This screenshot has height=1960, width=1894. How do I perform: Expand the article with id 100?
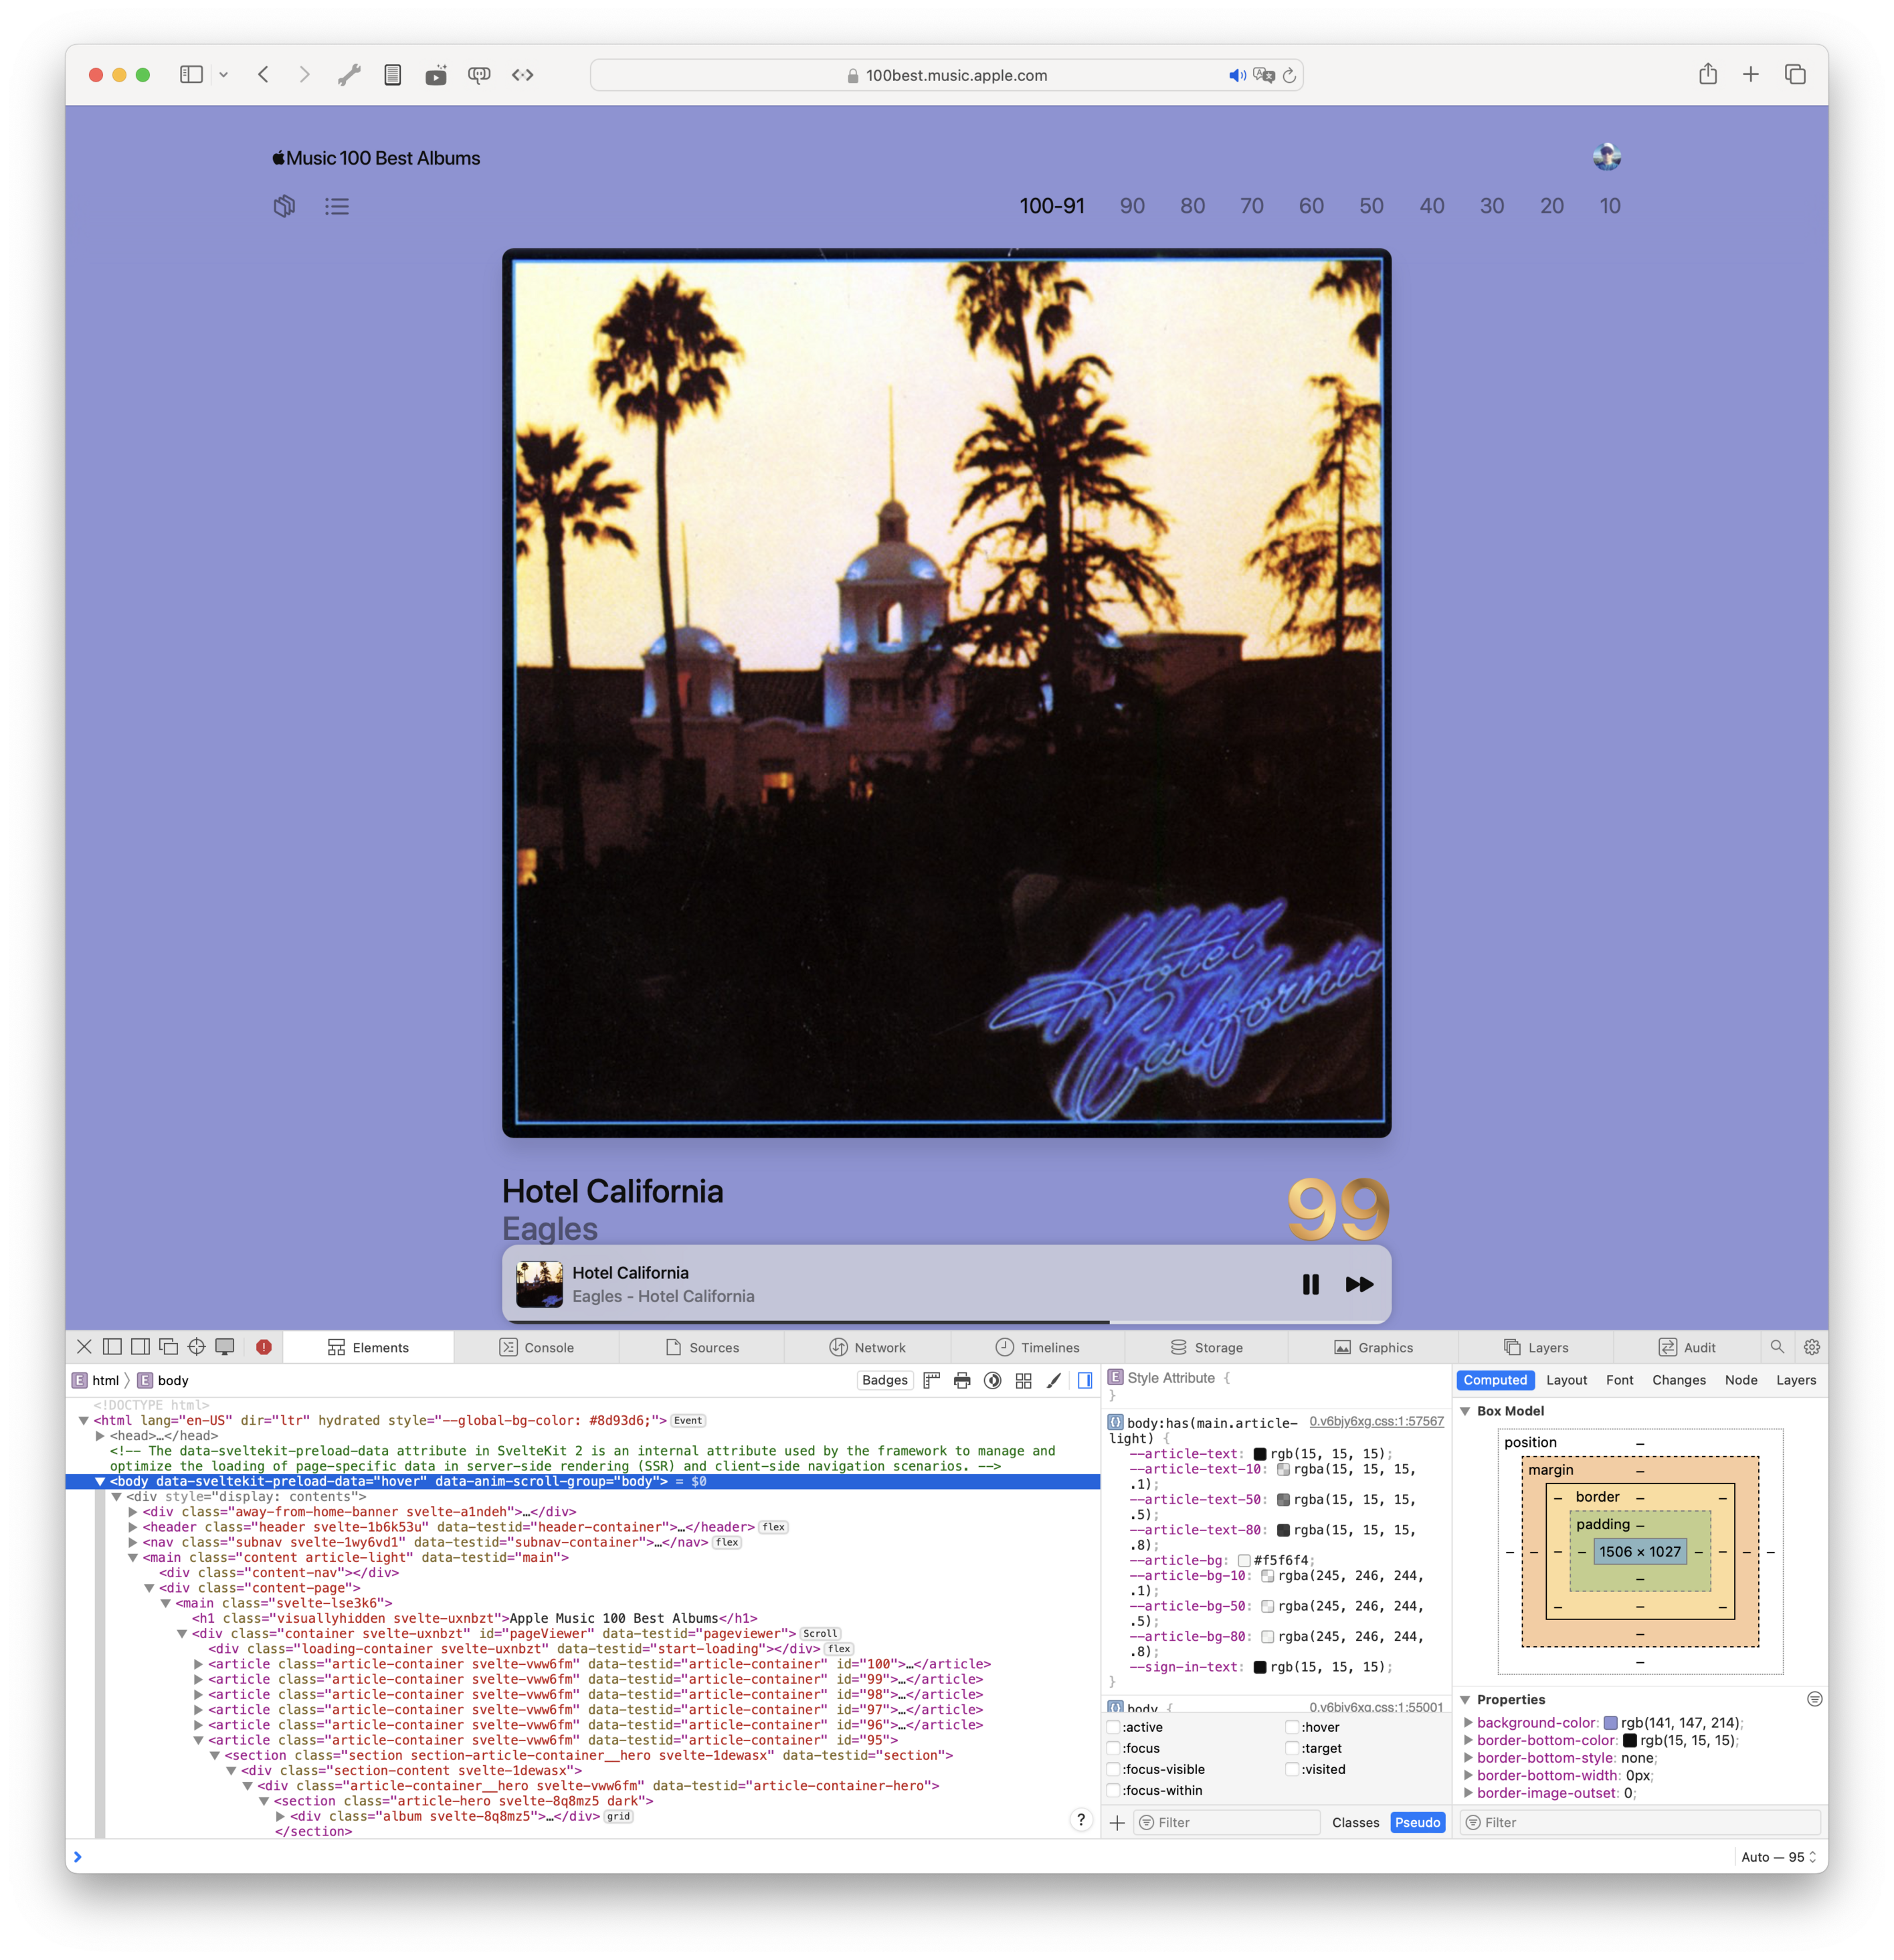pos(198,1664)
